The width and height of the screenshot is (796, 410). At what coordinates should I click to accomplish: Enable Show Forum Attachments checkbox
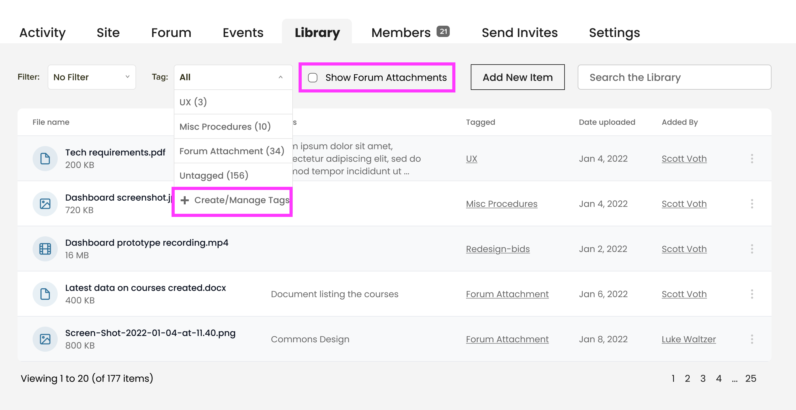click(313, 78)
